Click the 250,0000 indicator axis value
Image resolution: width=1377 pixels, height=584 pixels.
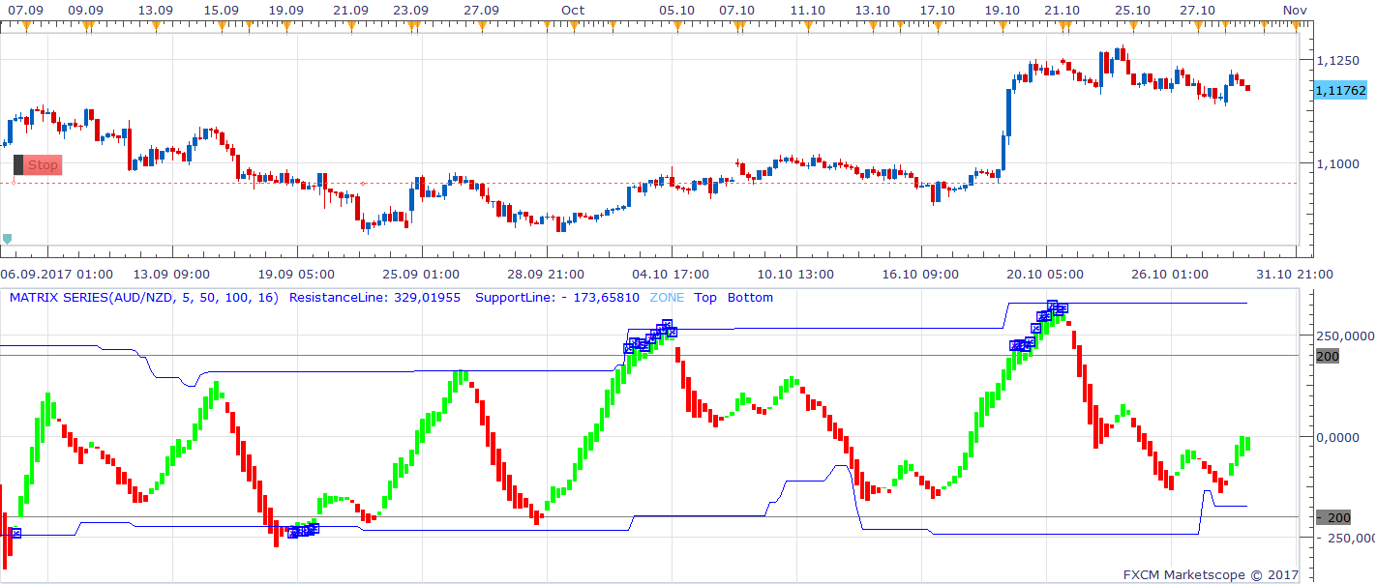tap(1344, 336)
